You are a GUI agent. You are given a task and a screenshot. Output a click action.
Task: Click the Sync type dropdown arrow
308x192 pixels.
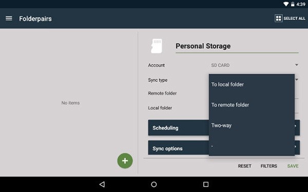(297, 79)
